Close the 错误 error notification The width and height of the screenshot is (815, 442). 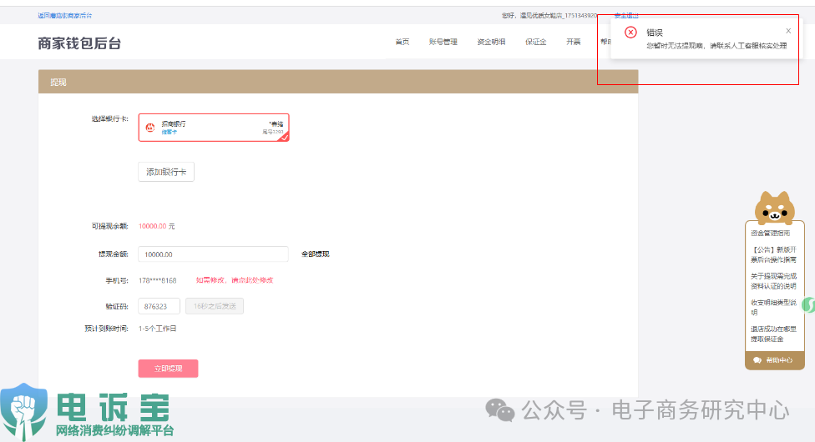click(787, 31)
